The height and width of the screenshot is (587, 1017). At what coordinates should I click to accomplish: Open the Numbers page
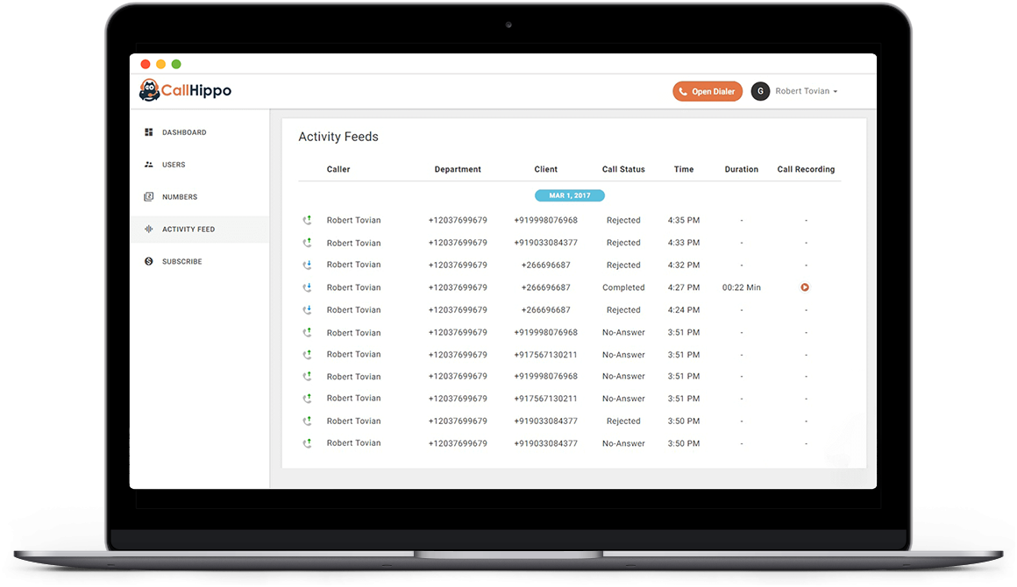(x=180, y=197)
